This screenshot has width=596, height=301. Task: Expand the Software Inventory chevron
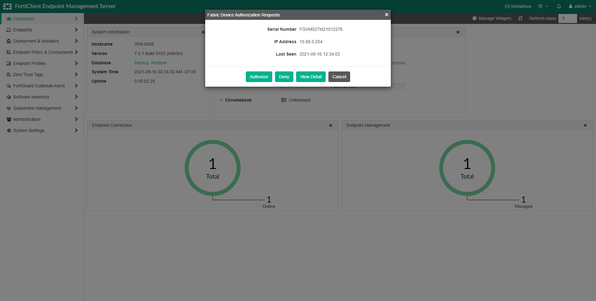pyautogui.click(x=76, y=97)
